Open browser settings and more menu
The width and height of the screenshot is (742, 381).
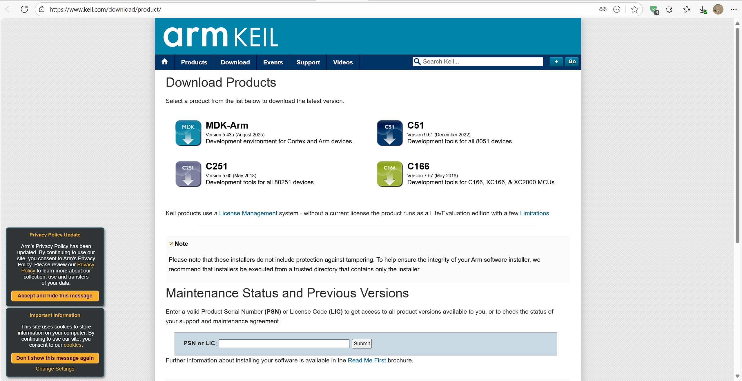(x=734, y=9)
